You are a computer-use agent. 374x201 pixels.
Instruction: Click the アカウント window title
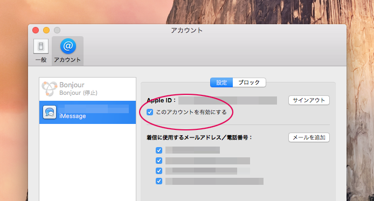pyautogui.click(x=187, y=30)
